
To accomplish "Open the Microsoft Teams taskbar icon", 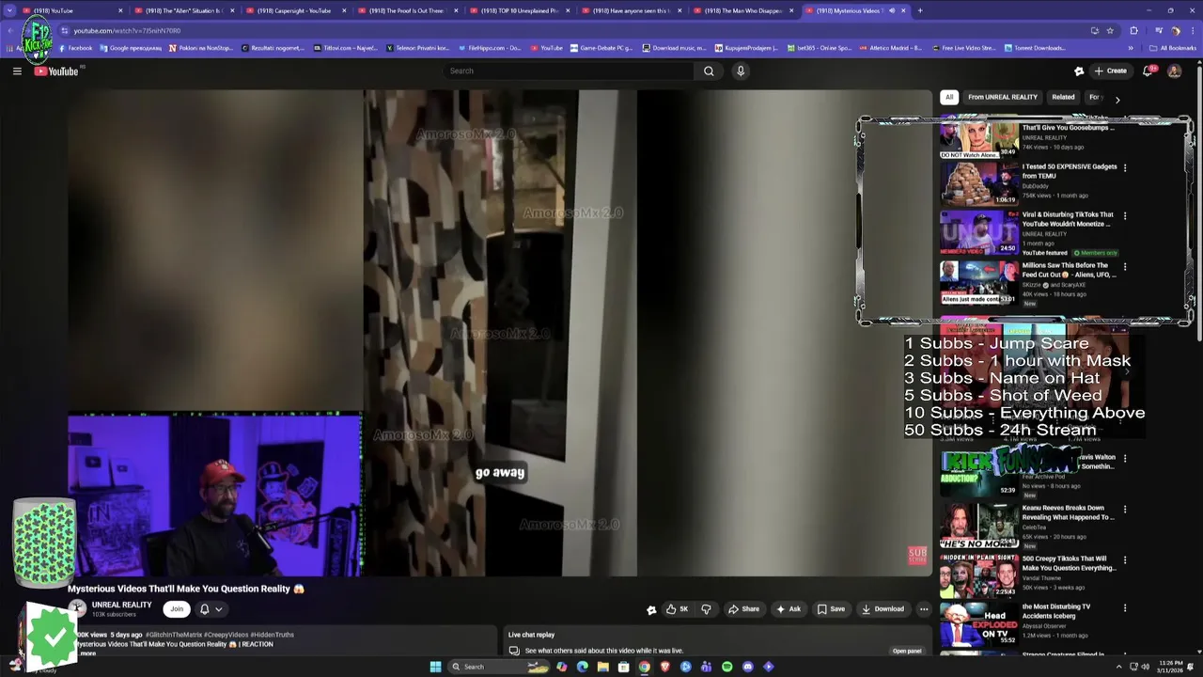I will click(x=706, y=667).
